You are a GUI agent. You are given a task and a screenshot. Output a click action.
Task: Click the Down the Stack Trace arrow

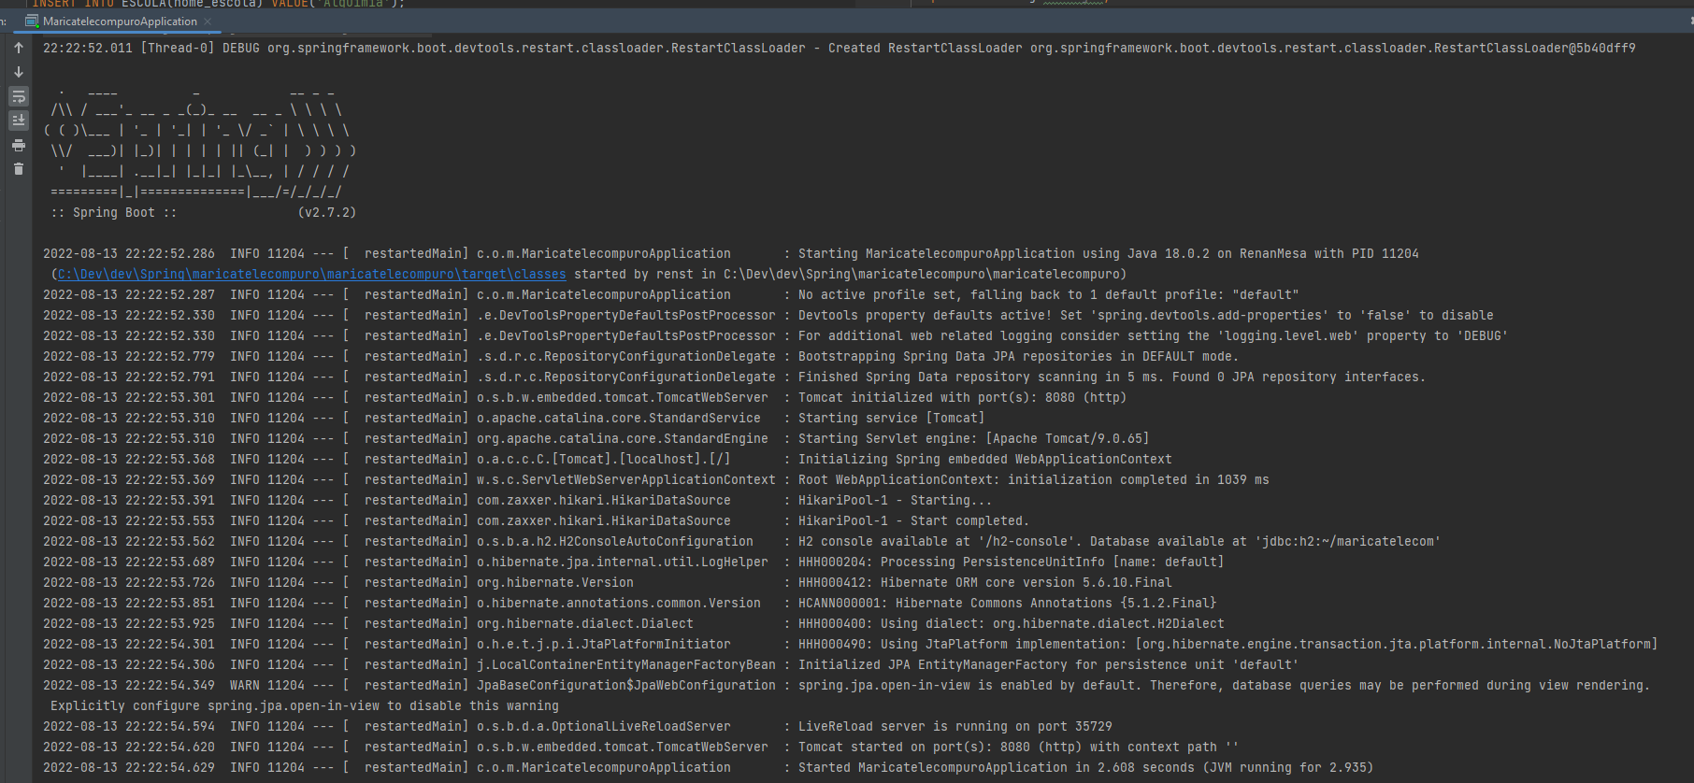coord(19,72)
